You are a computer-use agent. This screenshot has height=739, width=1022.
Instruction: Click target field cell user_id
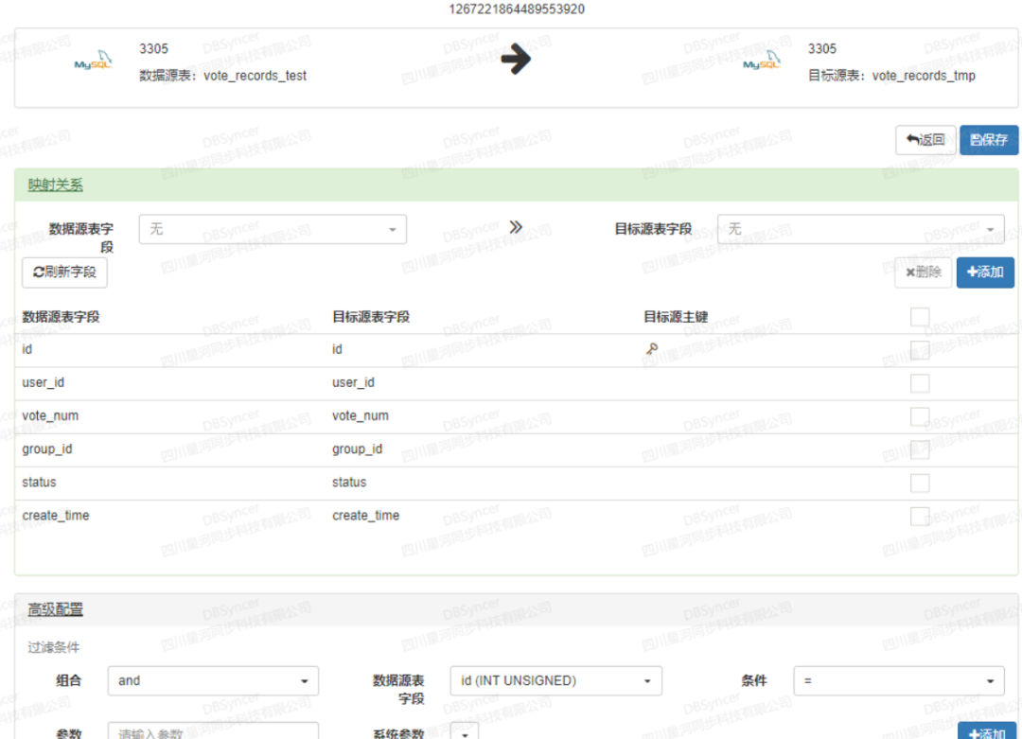click(353, 382)
